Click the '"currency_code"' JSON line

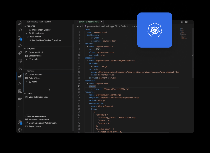coord(117,118)
